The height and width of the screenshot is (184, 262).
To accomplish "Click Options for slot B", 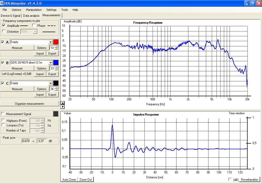I will click(42, 68).
